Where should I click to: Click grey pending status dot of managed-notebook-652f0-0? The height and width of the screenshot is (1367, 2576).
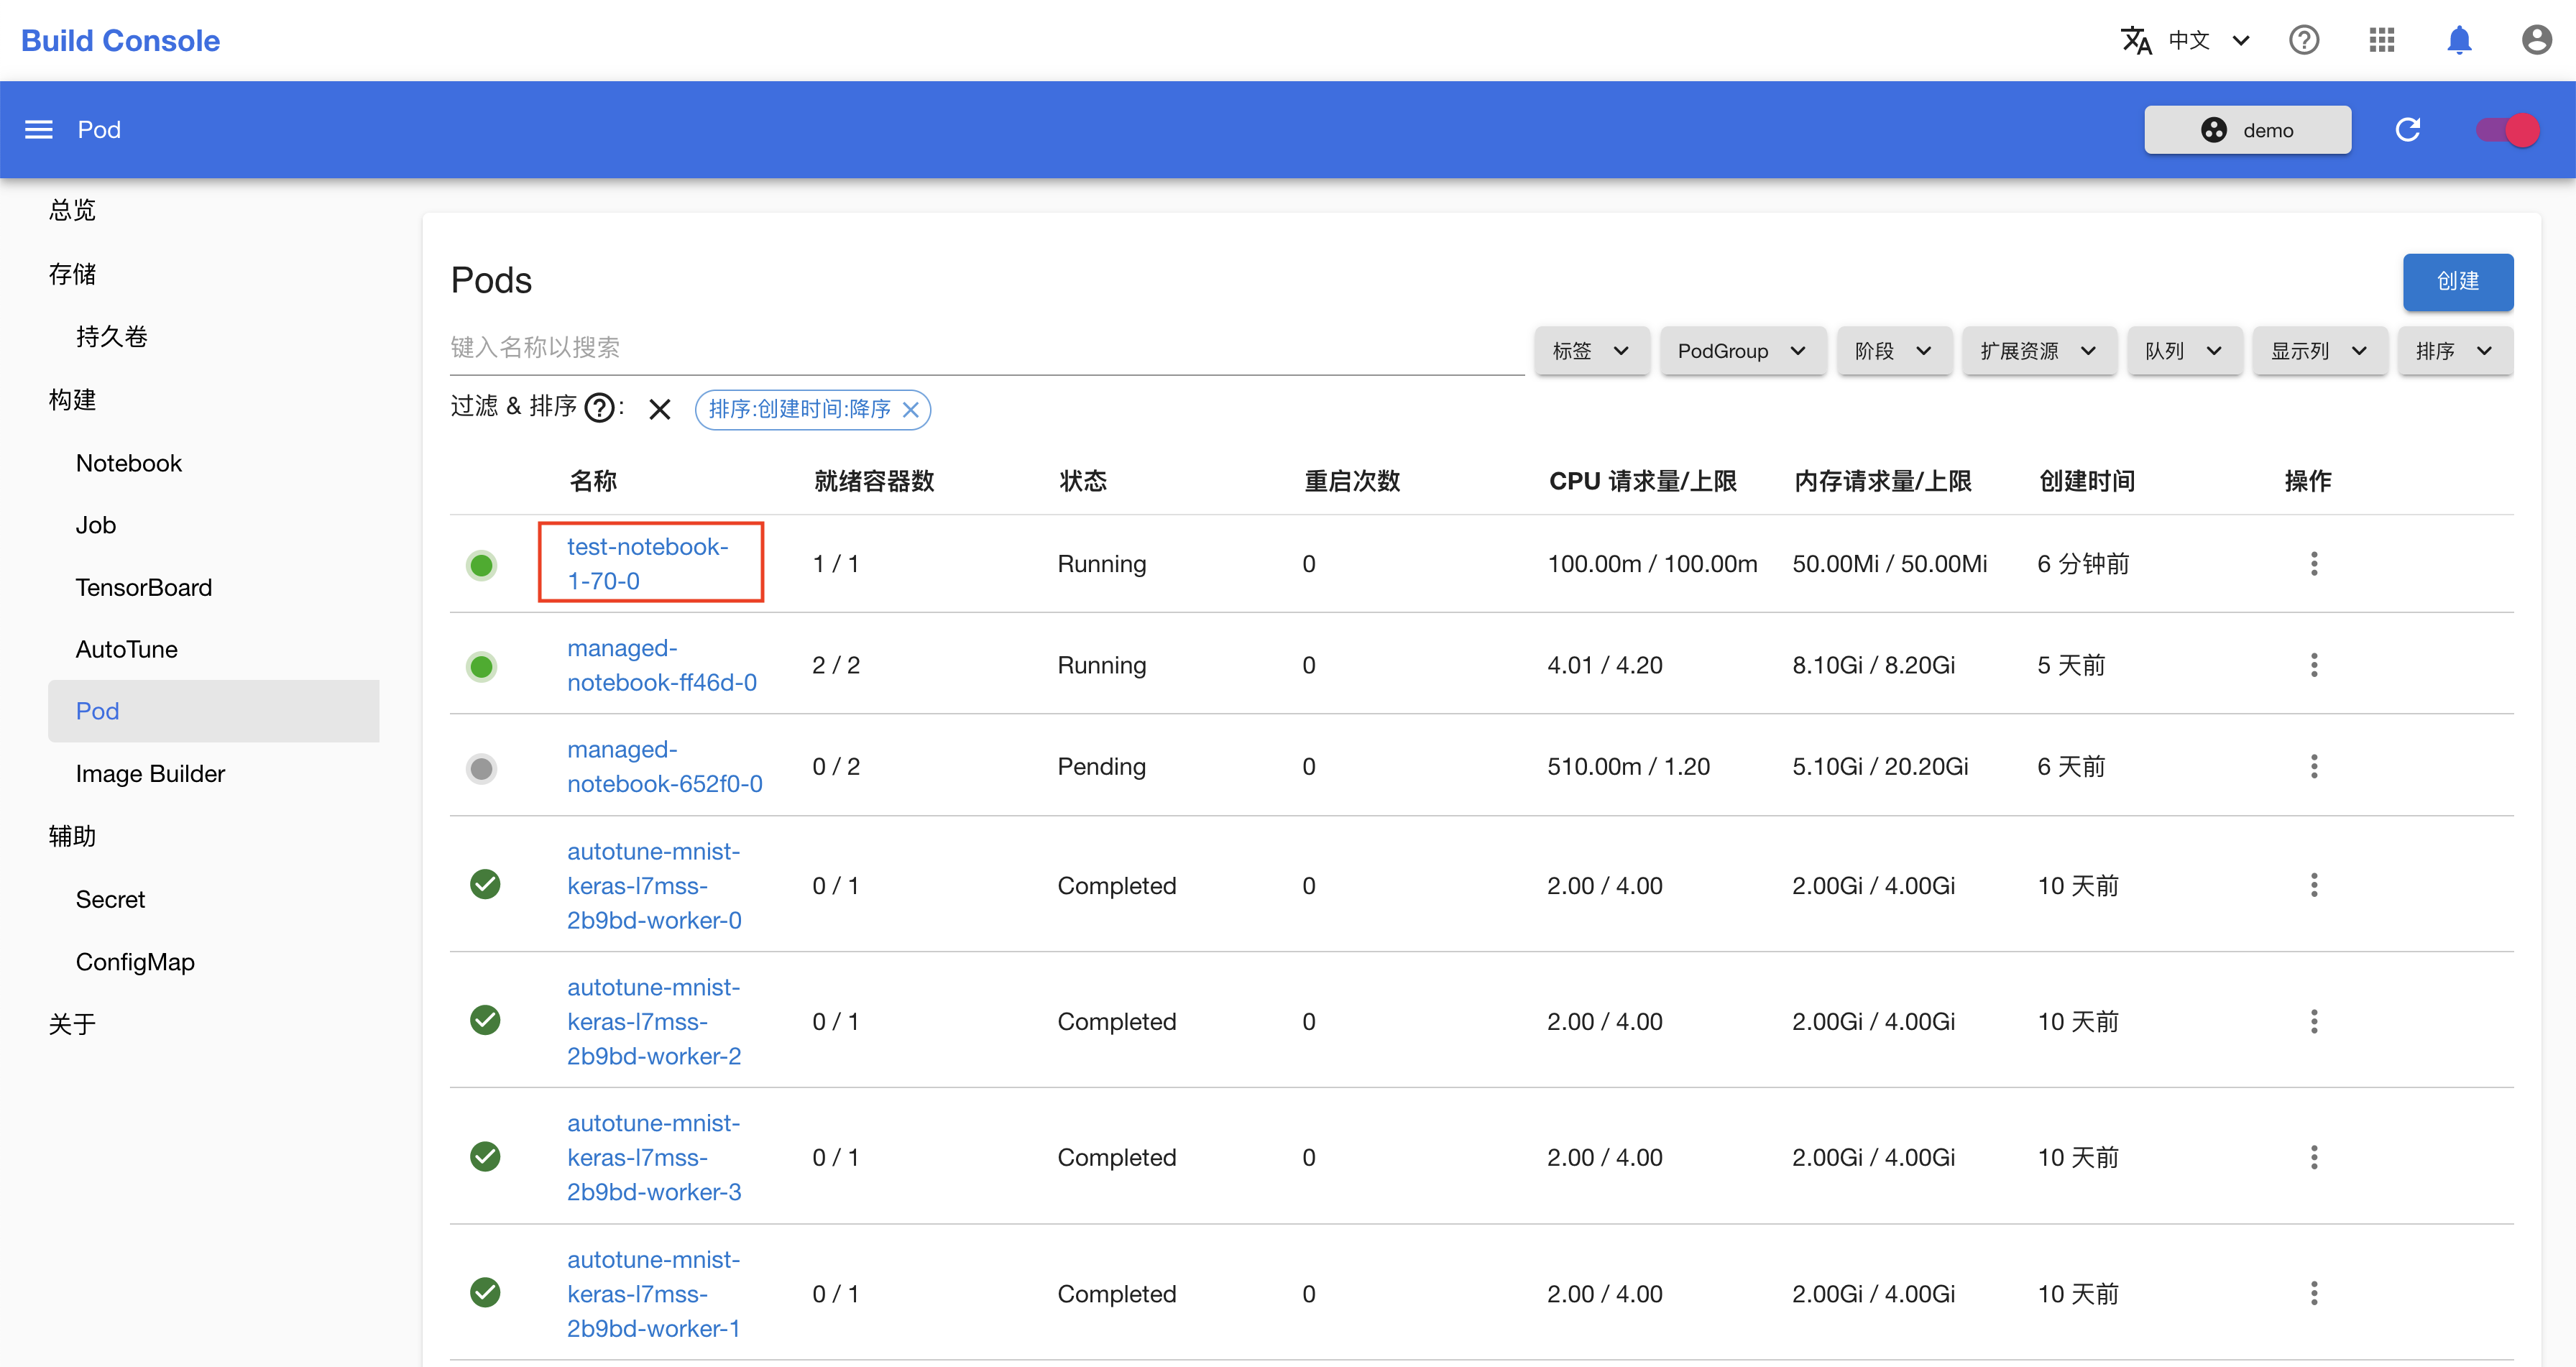(x=482, y=768)
